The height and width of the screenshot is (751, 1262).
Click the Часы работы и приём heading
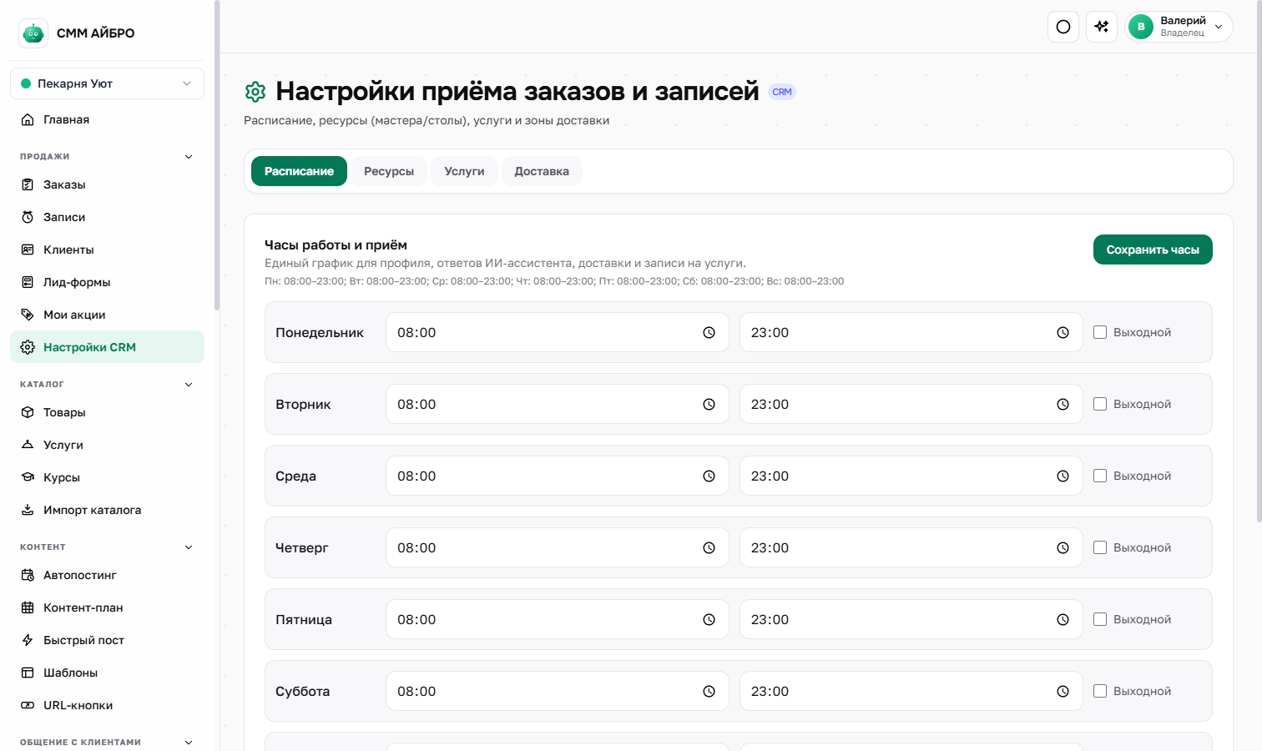click(x=336, y=244)
